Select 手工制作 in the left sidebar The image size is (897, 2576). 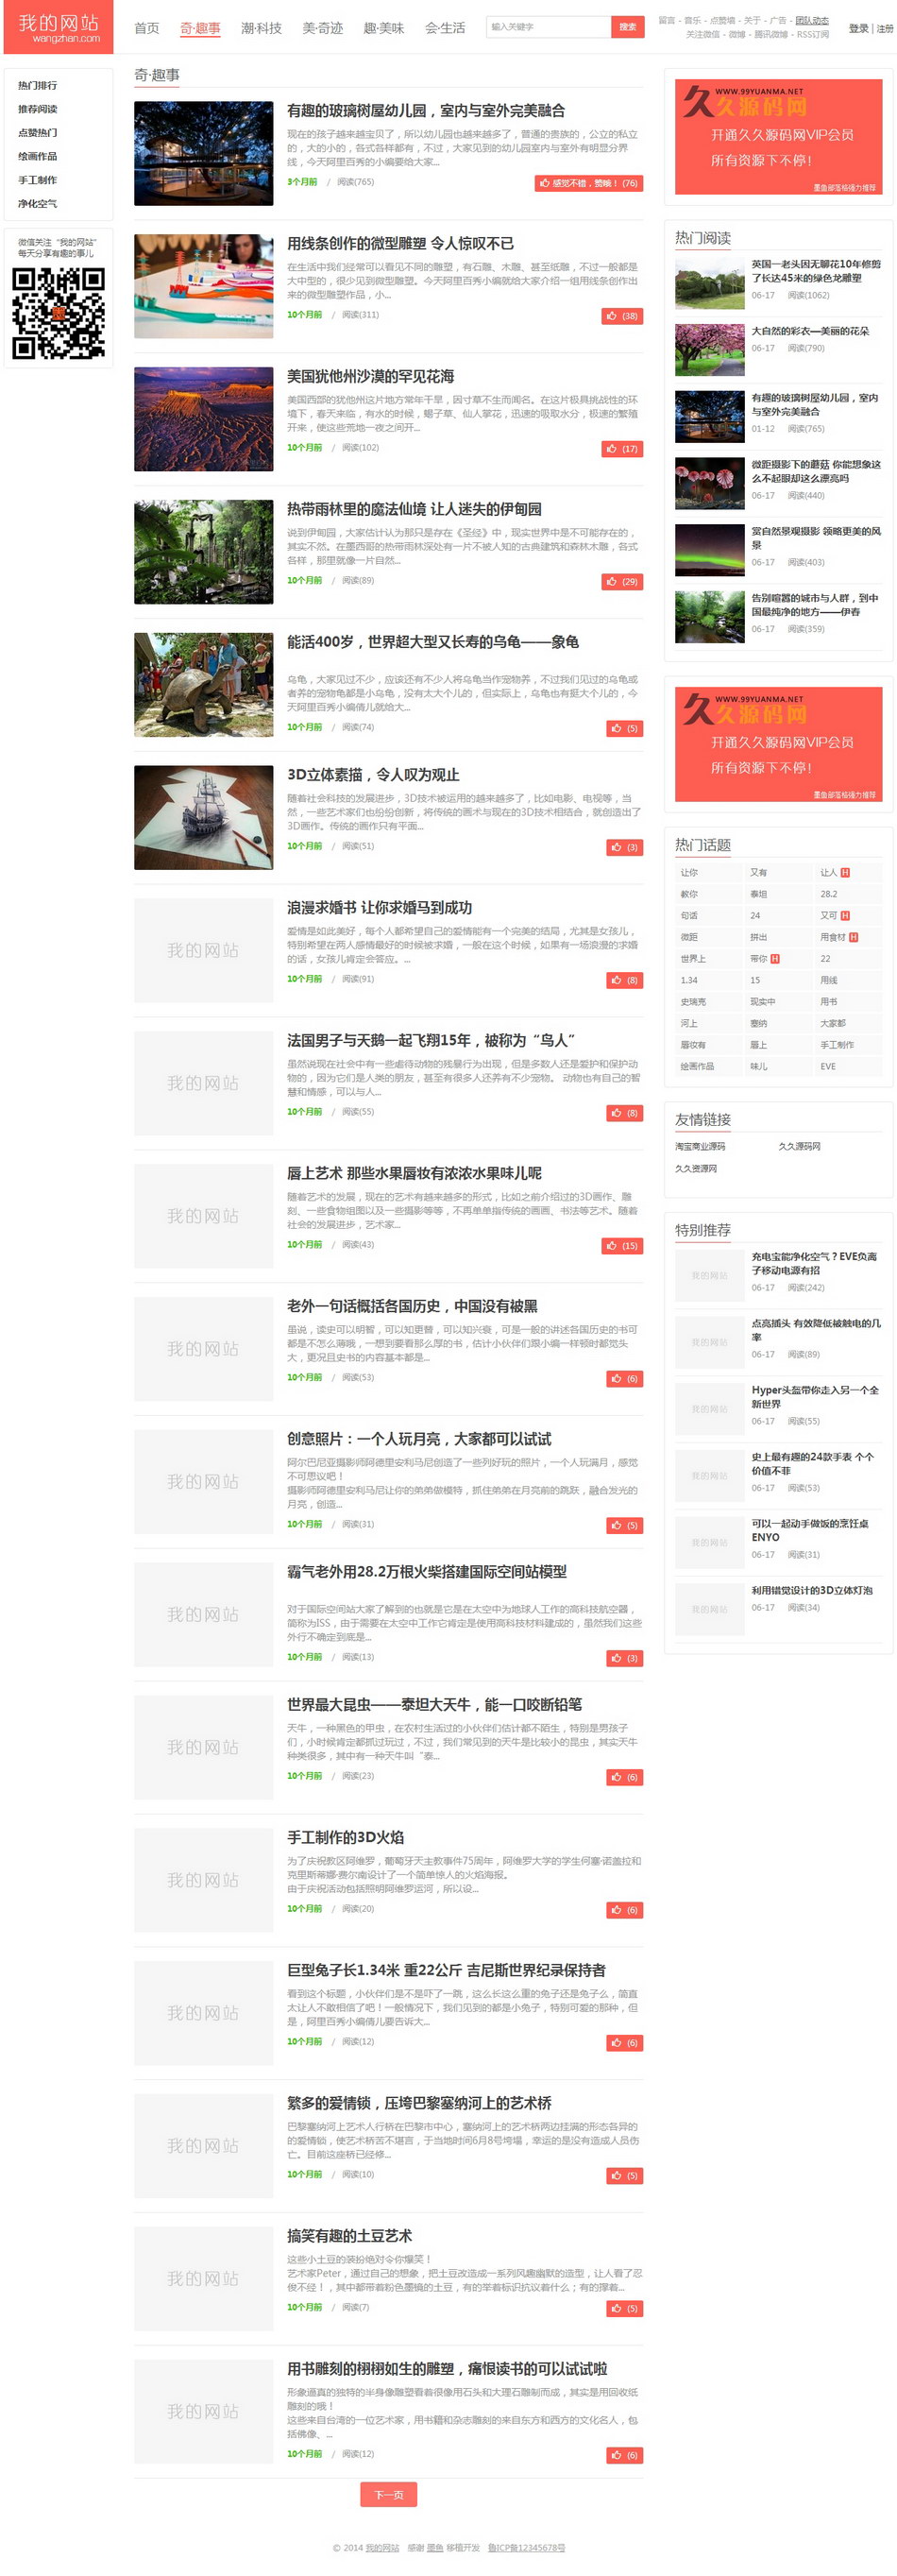tap(38, 180)
